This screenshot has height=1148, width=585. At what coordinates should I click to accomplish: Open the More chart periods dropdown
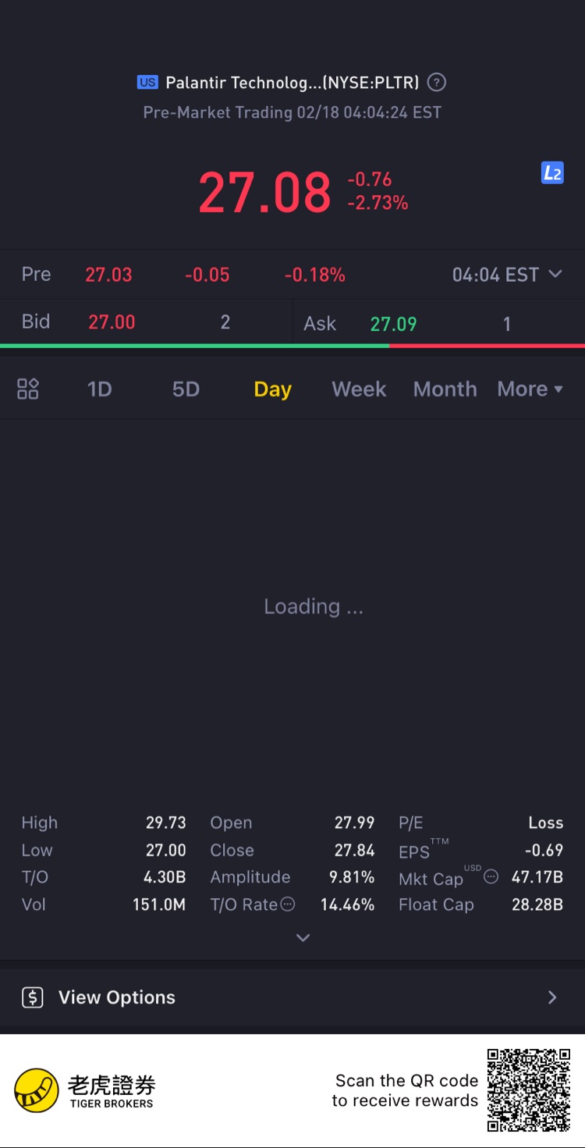530,389
